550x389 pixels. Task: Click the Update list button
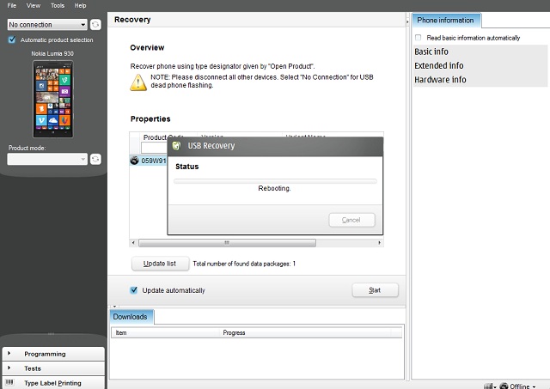pyautogui.click(x=160, y=264)
